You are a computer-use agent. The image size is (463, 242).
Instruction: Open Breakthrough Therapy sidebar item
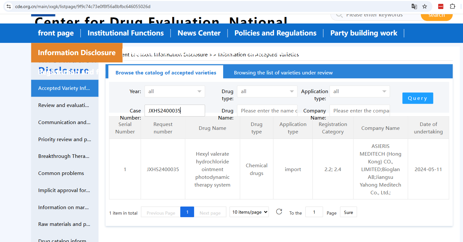click(64, 156)
